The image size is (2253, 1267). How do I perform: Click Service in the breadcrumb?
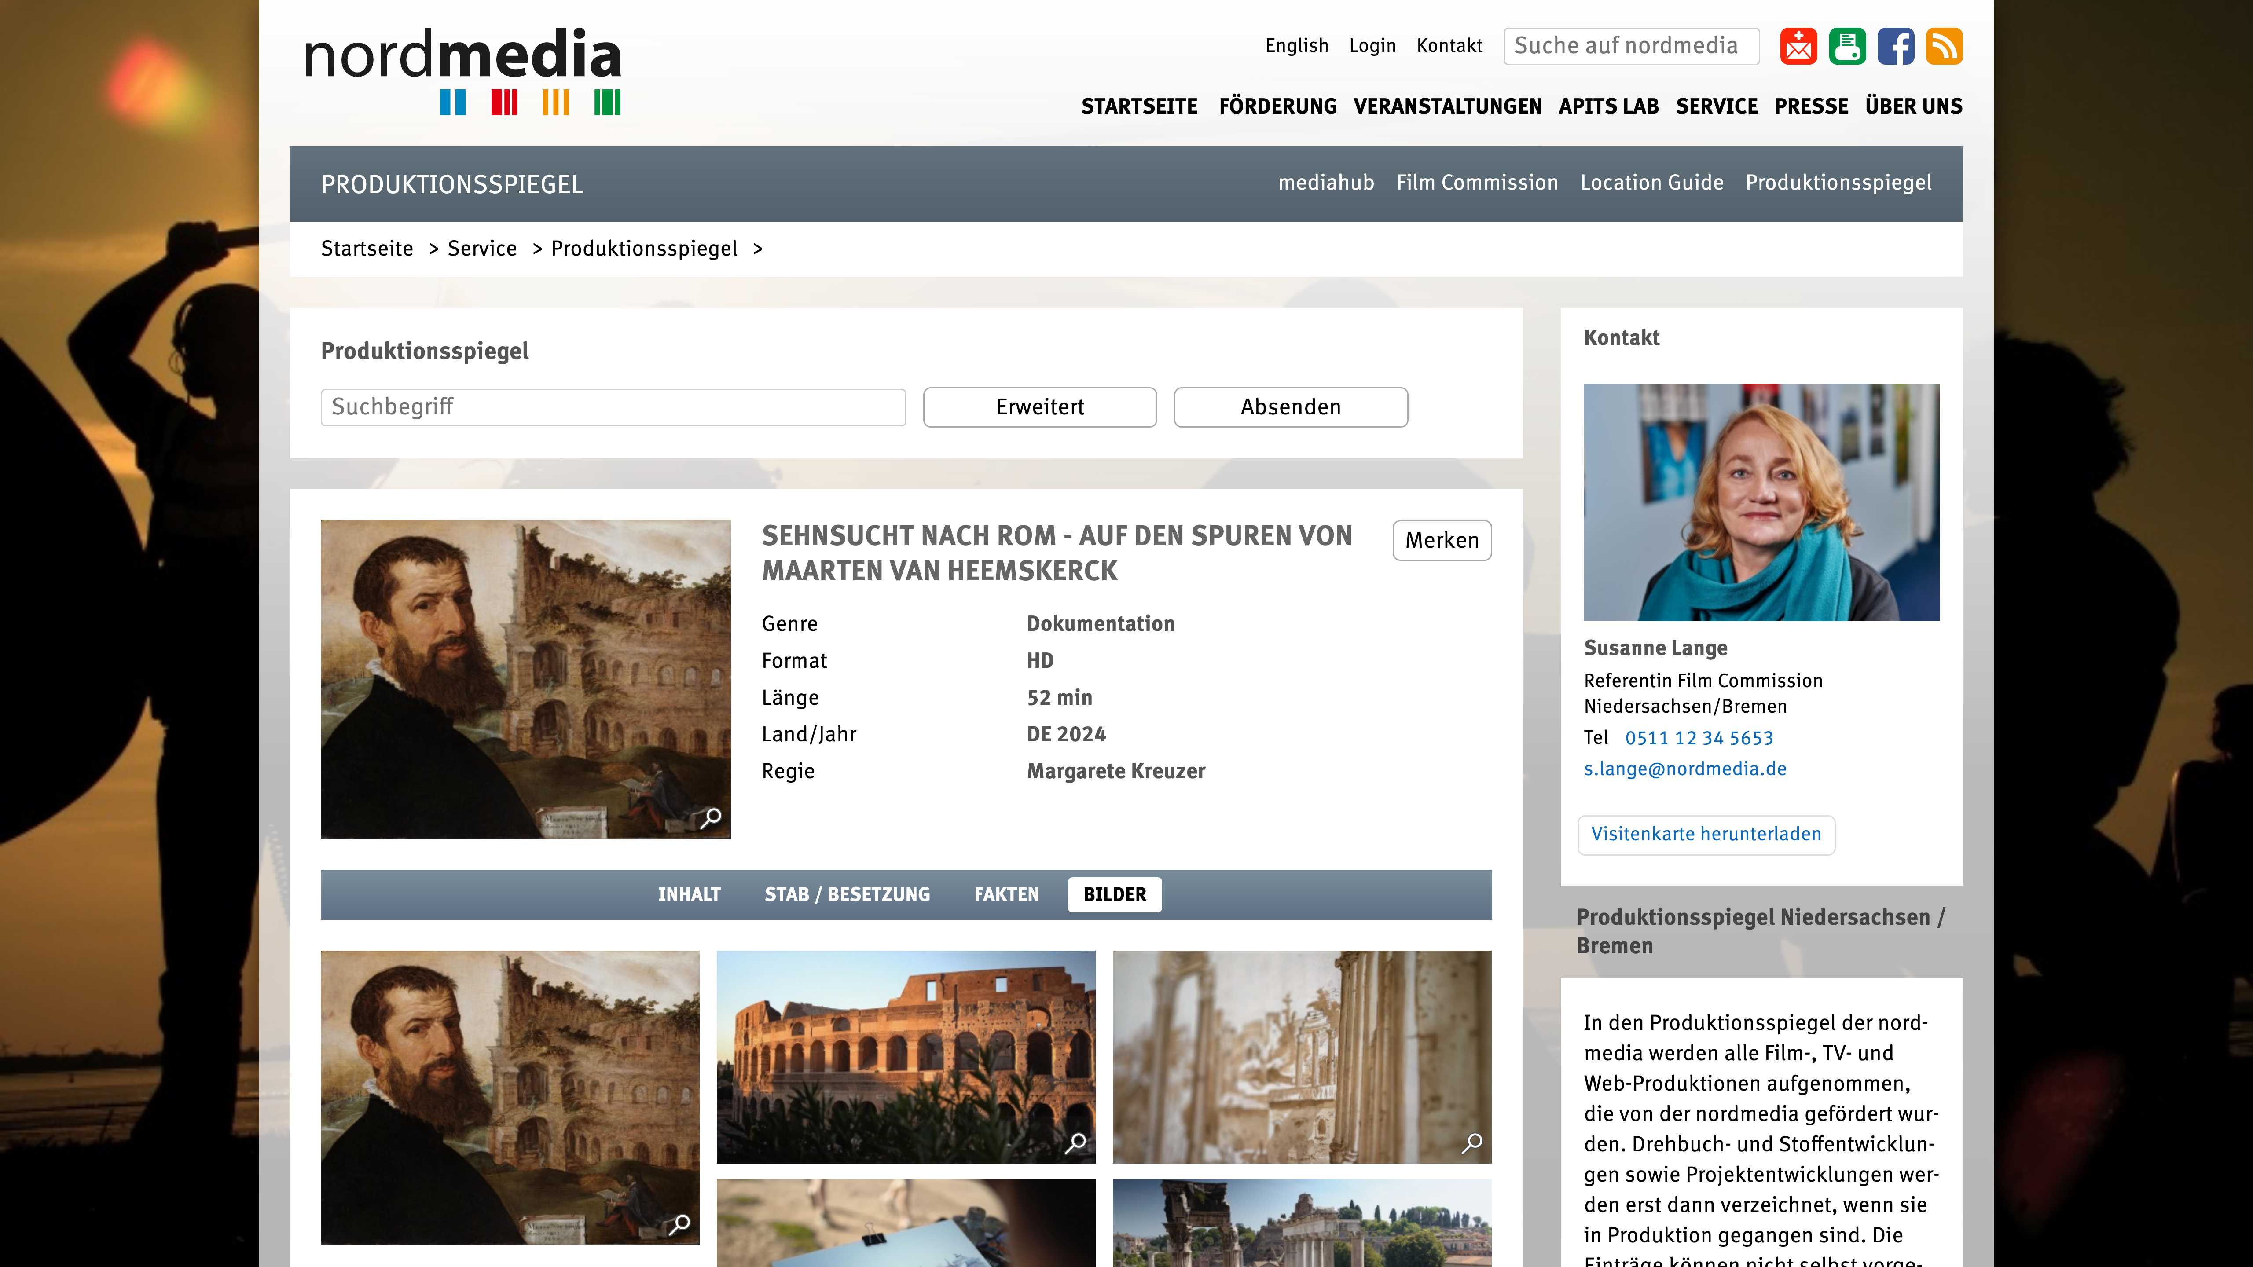coord(482,248)
